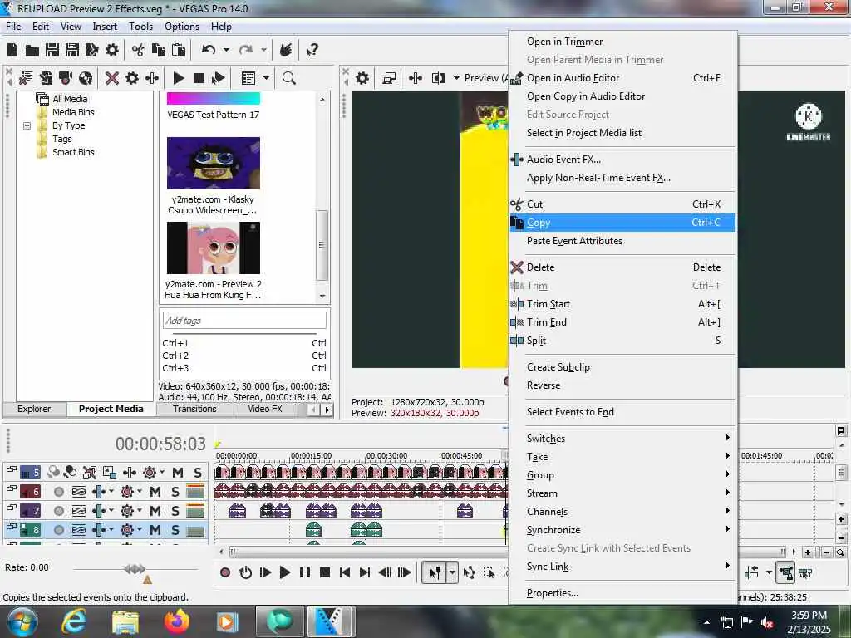Click the Record button in transport bar
851x638 pixels.
[x=225, y=572]
